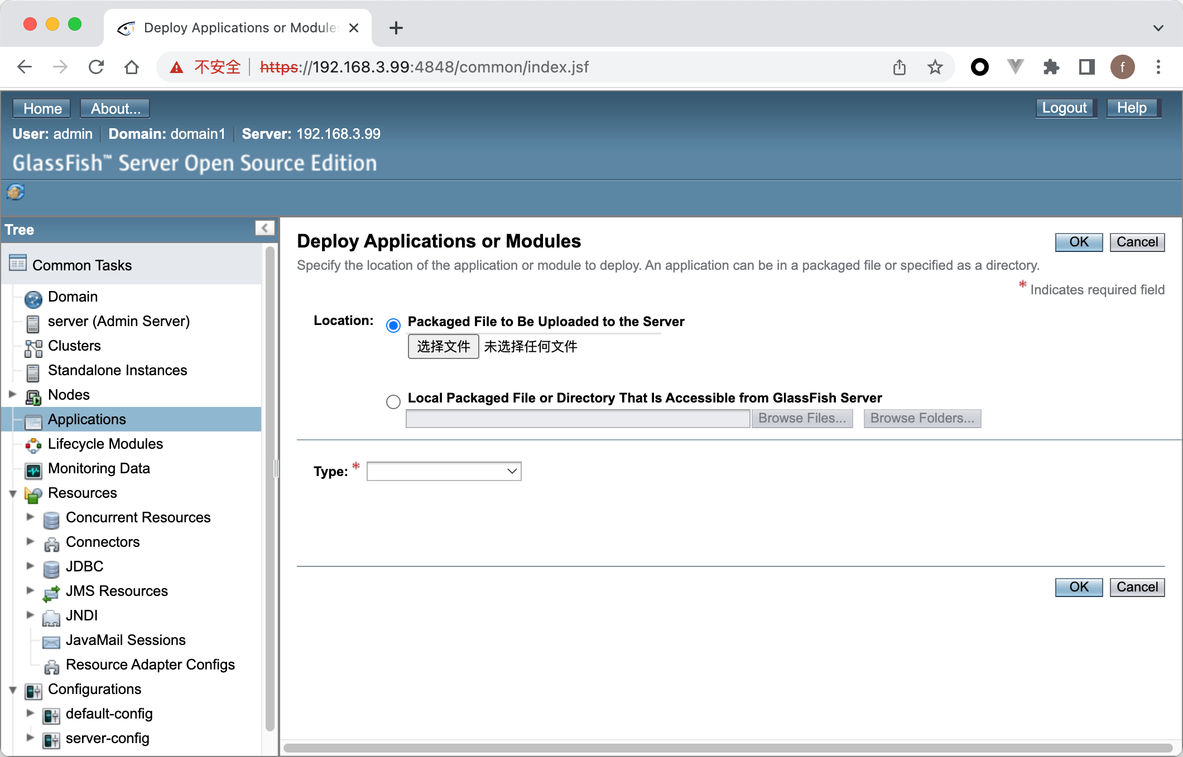The height and width of the screenshot is (757, 1183).
Task: Open the Home tab in header
Action: (x=42, y=108)
